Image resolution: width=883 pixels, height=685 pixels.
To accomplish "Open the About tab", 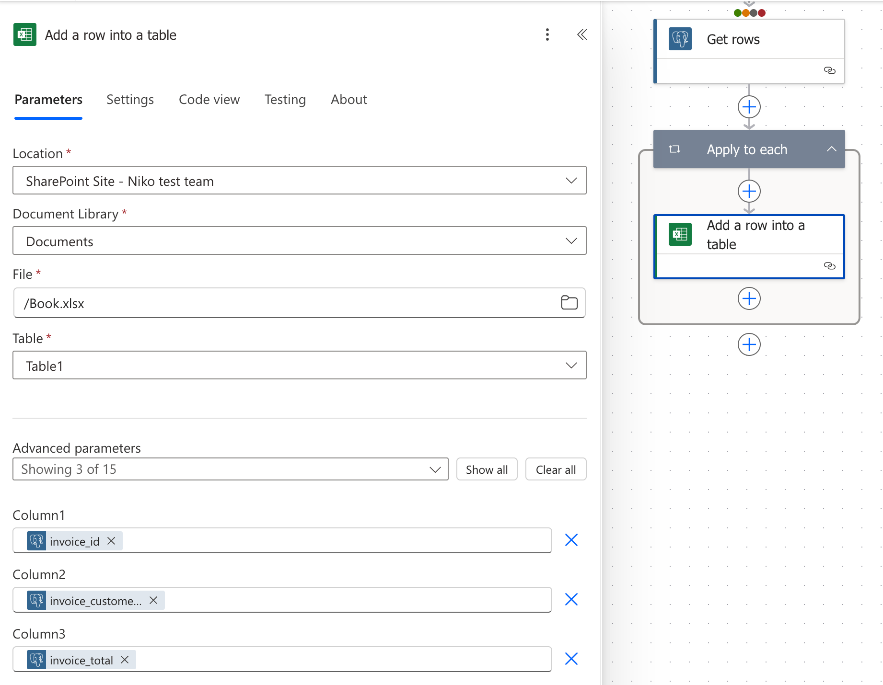I will click(x=349, y=100).
